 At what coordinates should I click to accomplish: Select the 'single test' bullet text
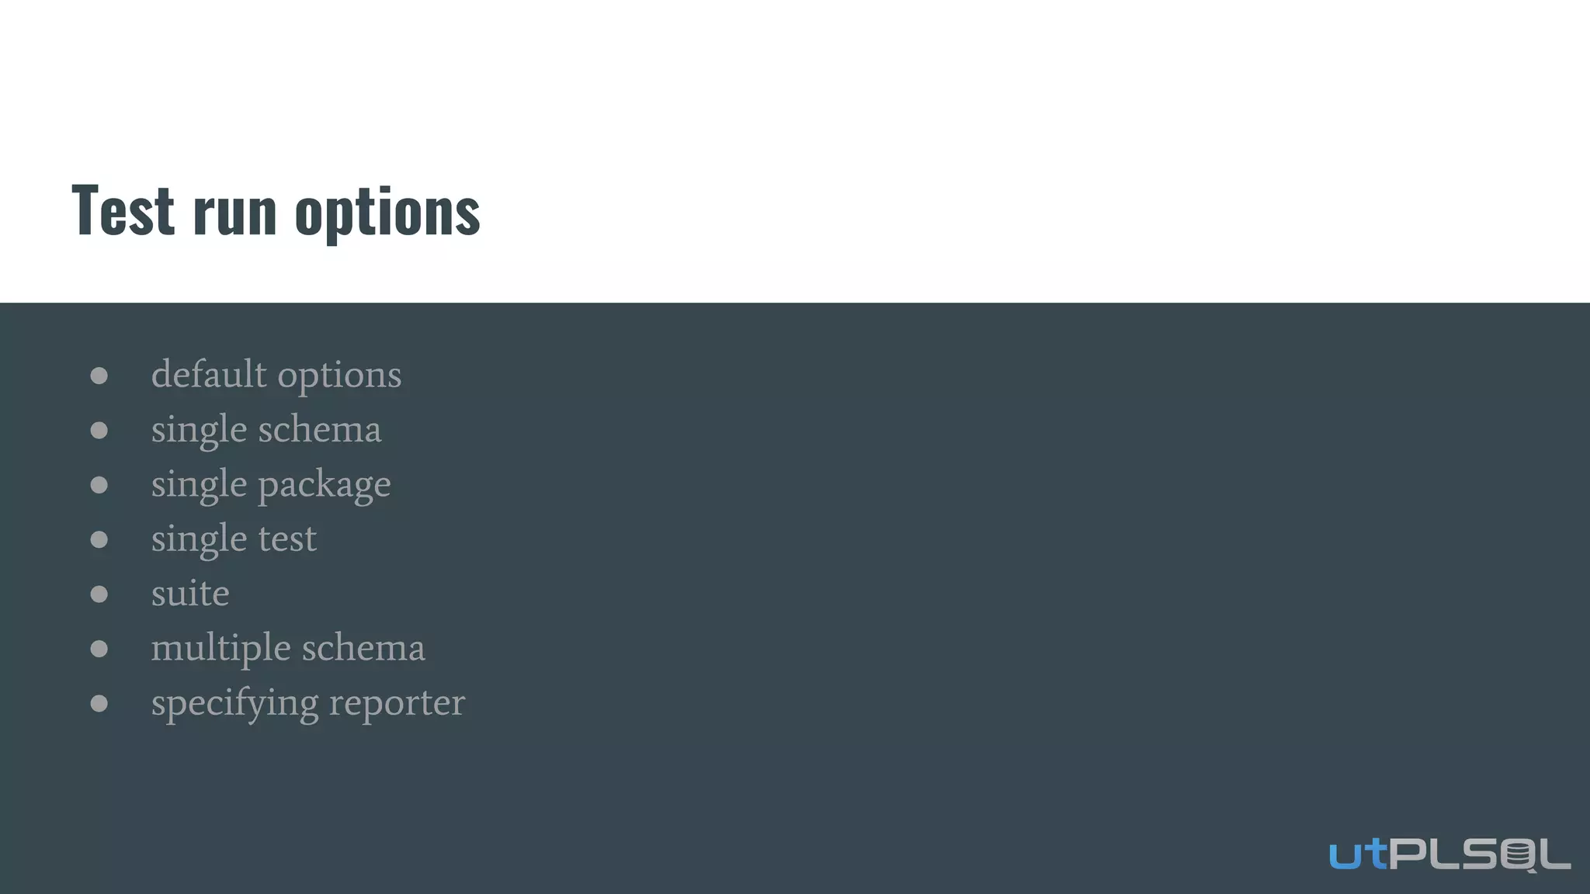point(234,539)
